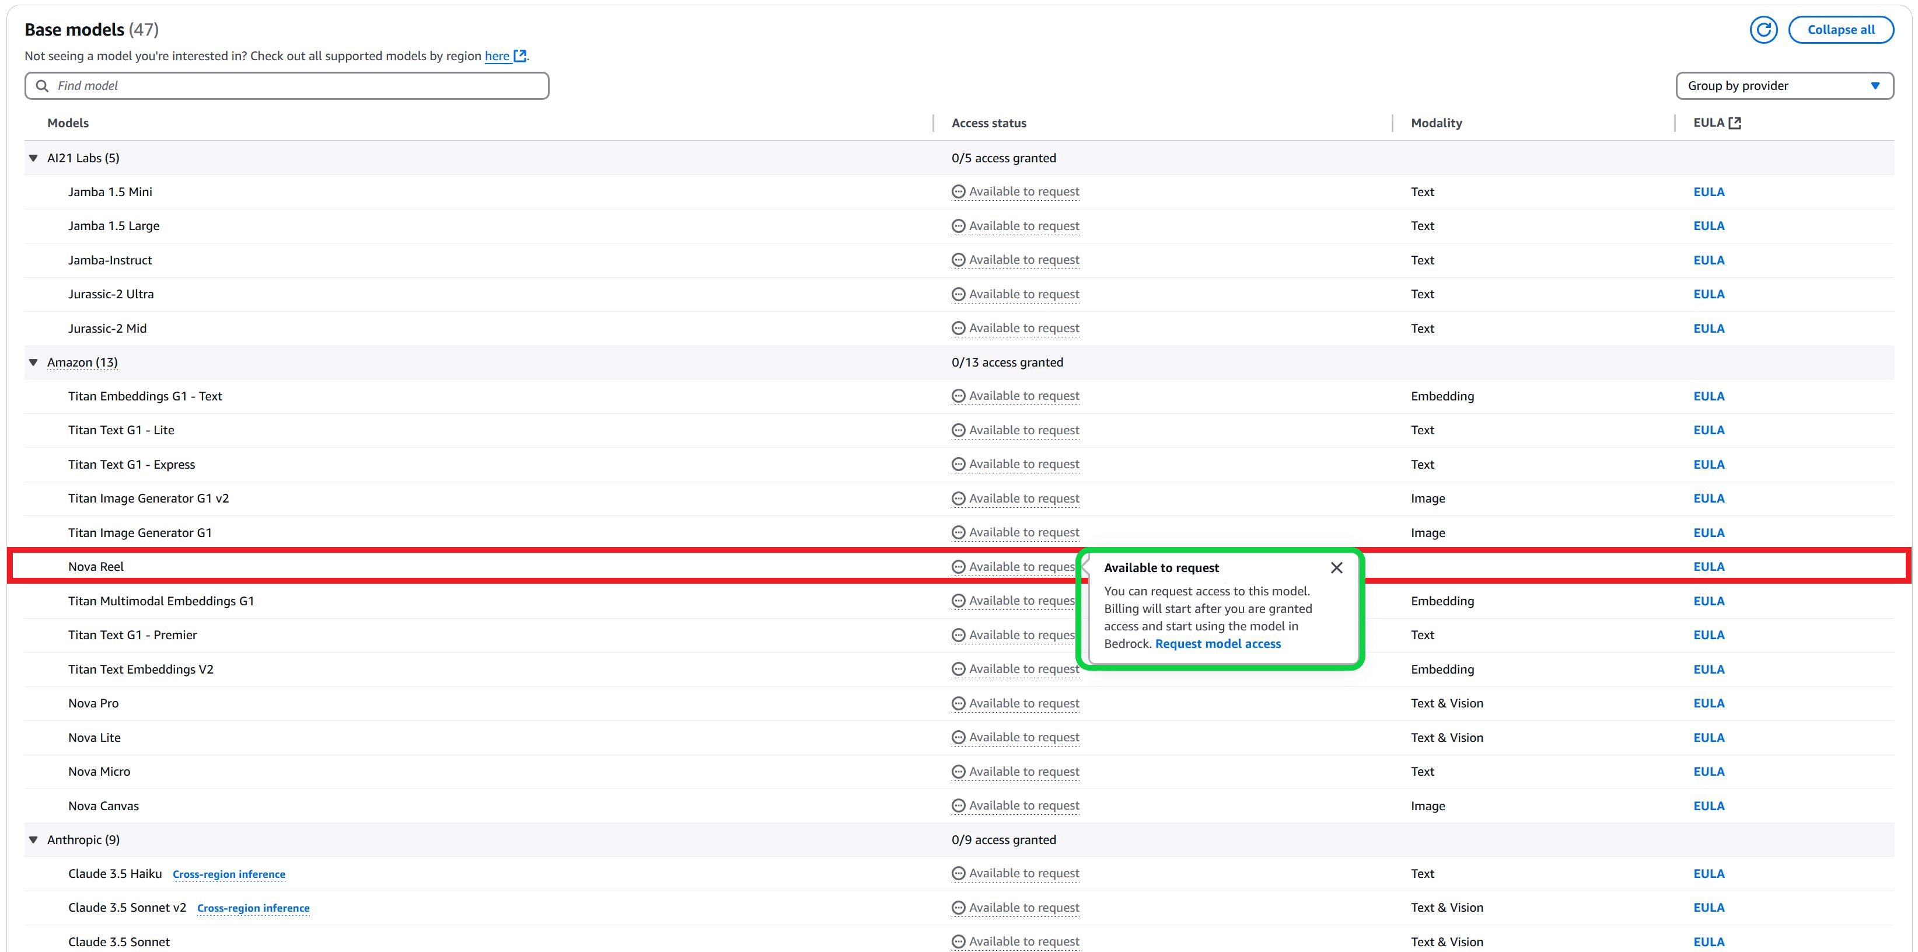
Task: Click the info icon next to Jamba 1.5 Mini access status
Action: (x=958, y=191)
